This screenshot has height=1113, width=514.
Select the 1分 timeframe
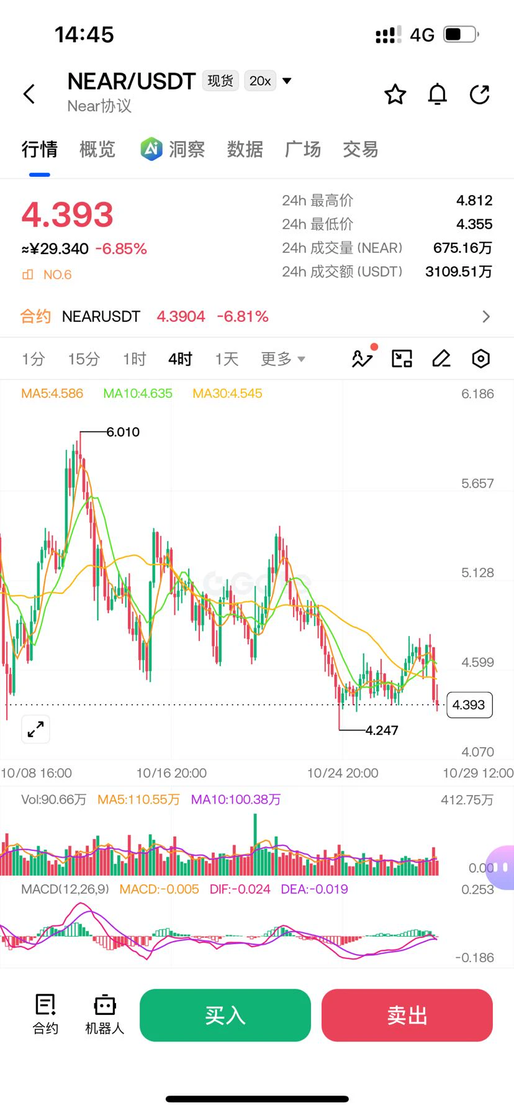[34, 359]
